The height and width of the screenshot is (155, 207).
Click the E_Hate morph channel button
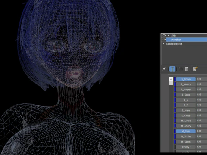[186, 110]
